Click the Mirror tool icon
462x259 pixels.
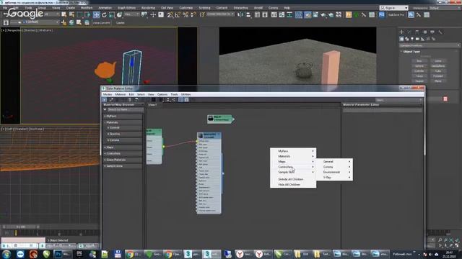(x=240, y=14)
